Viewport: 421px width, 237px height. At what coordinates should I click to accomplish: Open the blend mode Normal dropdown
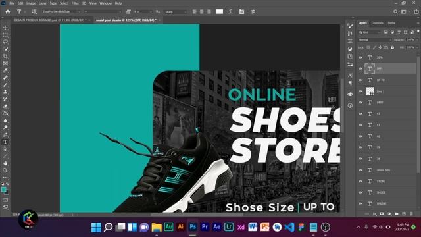pyautogui.click(x=374, y=39)
